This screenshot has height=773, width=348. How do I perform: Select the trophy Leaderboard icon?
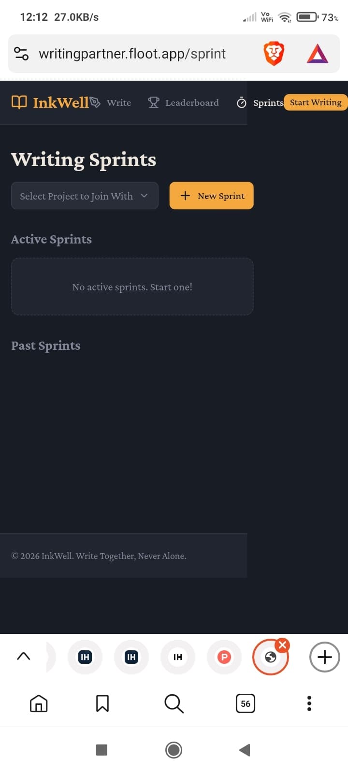point(153,102)
